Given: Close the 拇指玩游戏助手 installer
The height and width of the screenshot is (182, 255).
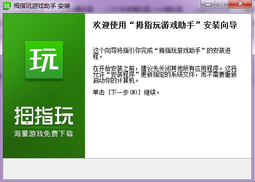Looking at the screenshot, I should (240, 4).
